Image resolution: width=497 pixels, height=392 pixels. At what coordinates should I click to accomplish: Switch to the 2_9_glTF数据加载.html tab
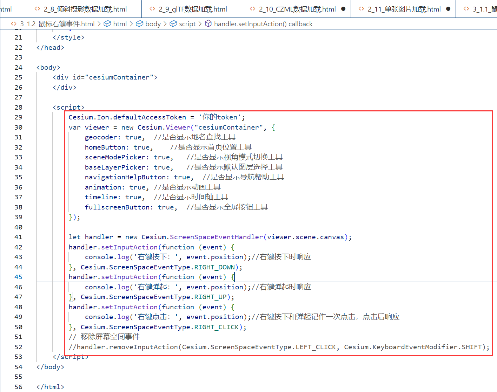coord(192,9)
